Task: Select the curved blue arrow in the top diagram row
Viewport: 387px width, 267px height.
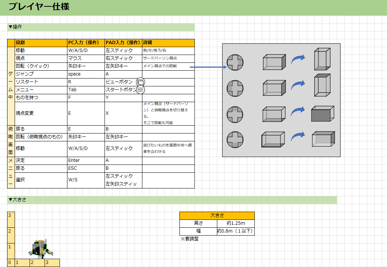Action: [298, 58]
